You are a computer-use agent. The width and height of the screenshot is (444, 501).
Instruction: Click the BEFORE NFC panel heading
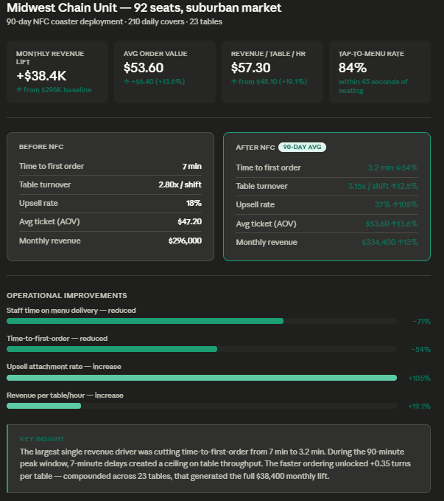(41, 147)
